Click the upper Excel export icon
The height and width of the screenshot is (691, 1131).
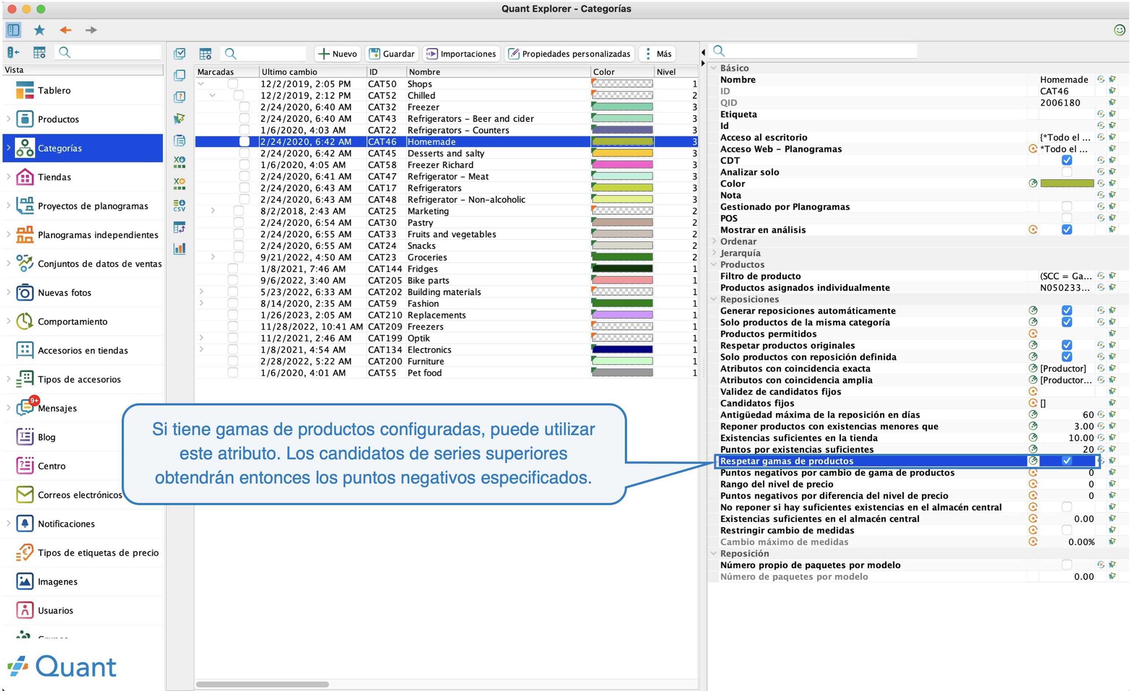(180, 162)
